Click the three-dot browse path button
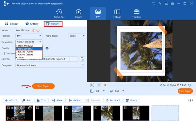This screenshot has width=196, height=127. [x=74, y=59]
